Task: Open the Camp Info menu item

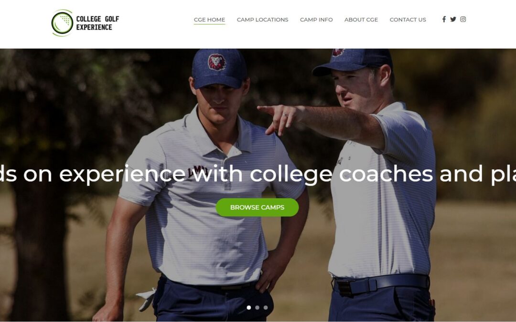Action: [316, 20]
